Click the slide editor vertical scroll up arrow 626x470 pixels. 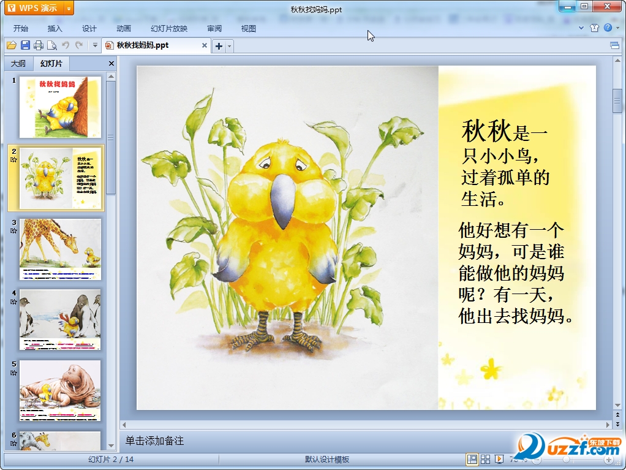coord(617,61)
